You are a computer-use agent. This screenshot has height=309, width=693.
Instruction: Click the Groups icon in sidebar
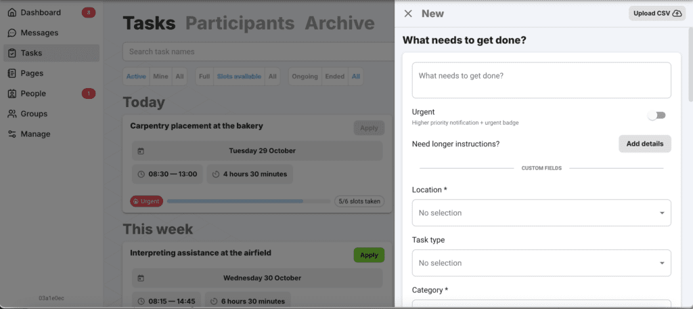12,115
